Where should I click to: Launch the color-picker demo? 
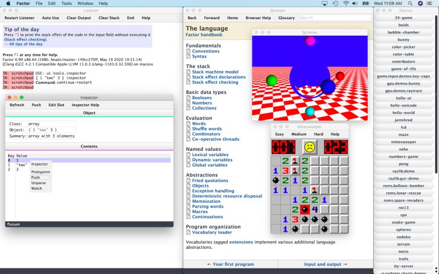tap(403, 47)
